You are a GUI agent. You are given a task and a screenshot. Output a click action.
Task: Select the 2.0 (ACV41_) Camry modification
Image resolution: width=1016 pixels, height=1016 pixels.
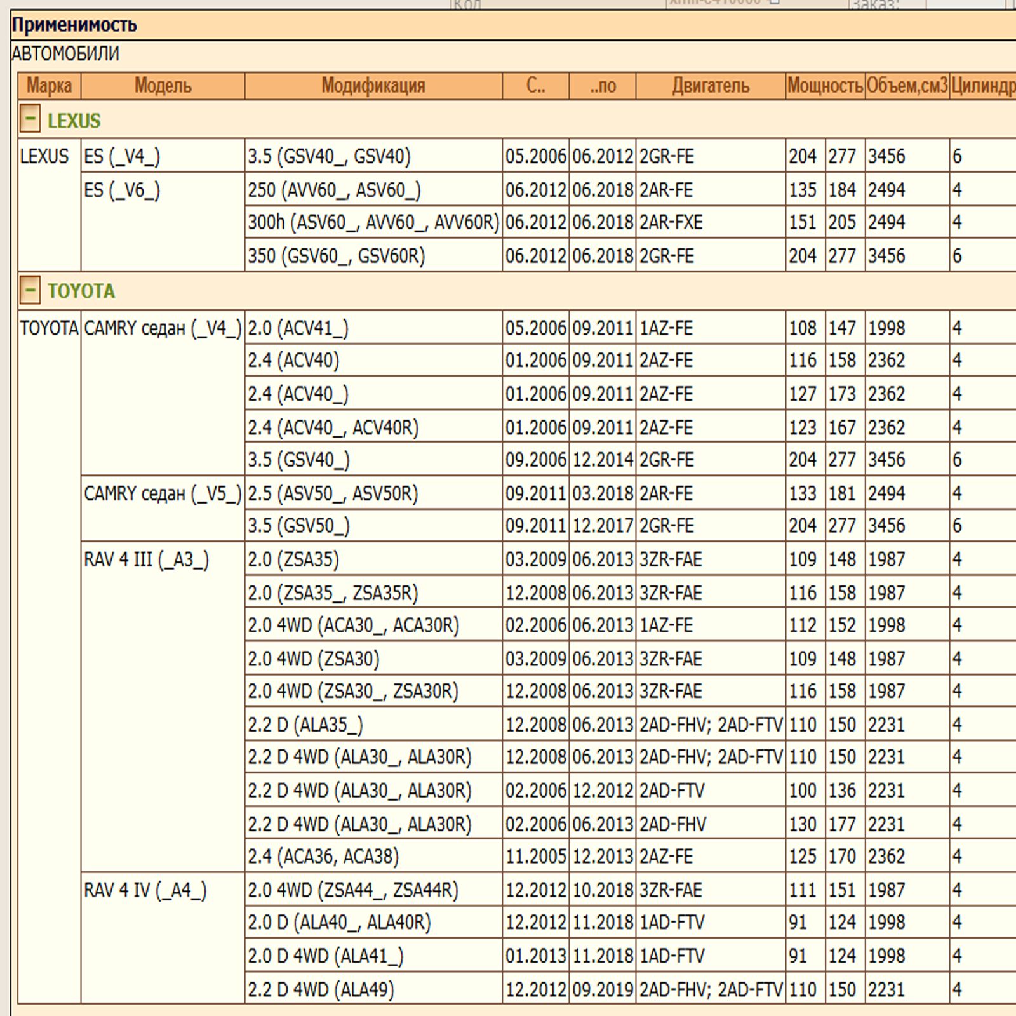click(298, 328)
